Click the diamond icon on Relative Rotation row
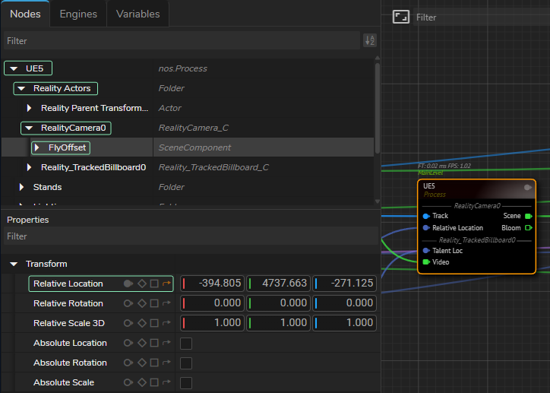Image resolution: width=550 pixels, height=393 pixels. (141, 303)
